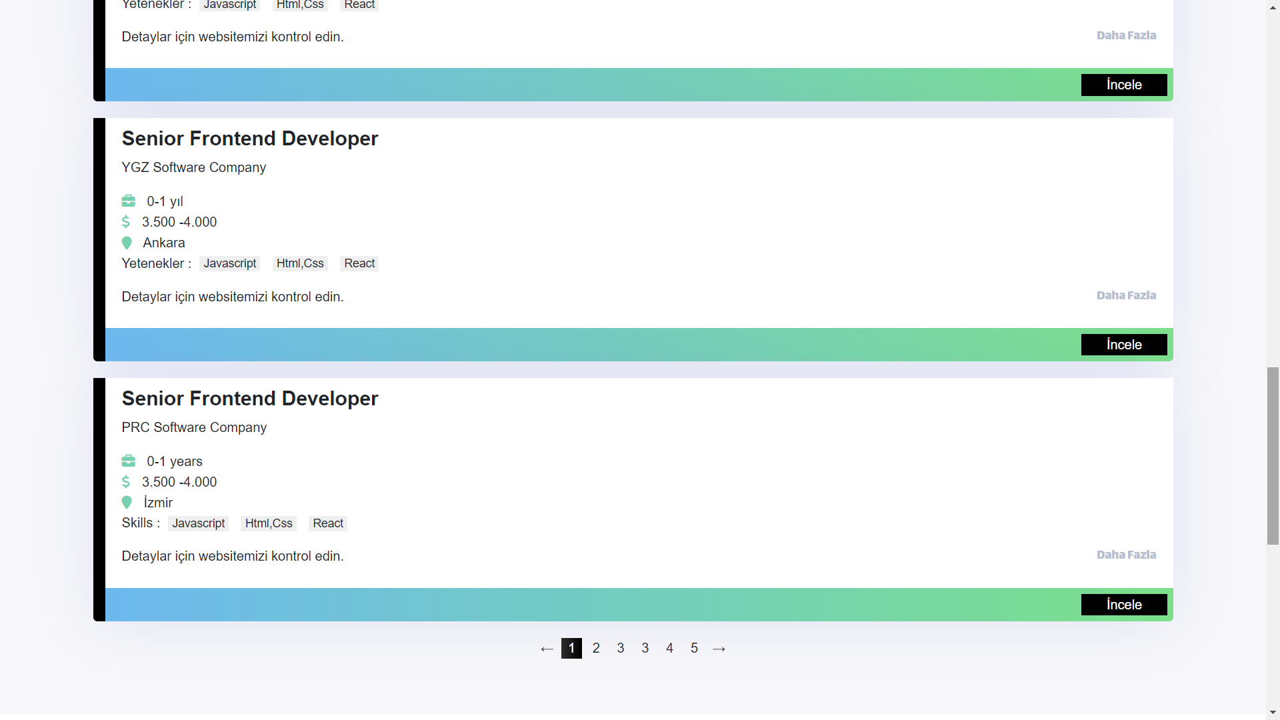
Task: Go to next page with right arrow
Action: [x=719, y=649]
